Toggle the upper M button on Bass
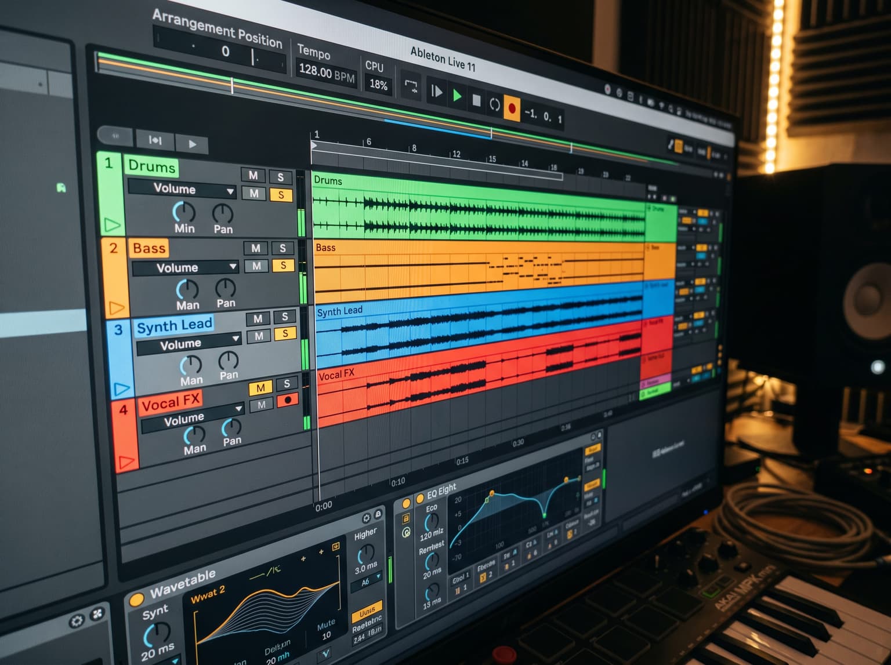 click(255, 248)
